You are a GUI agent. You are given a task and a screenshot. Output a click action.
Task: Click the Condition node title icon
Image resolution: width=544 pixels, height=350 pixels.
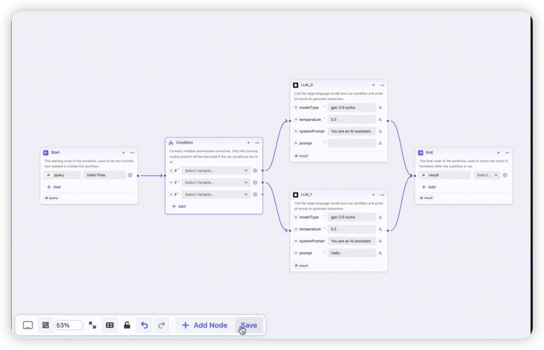171,143
